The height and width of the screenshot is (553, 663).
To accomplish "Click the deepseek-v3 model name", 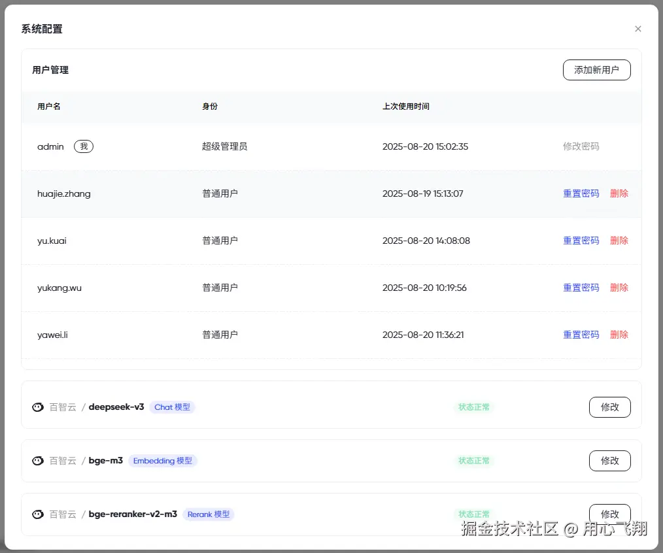I will click(x=116, y=407).
